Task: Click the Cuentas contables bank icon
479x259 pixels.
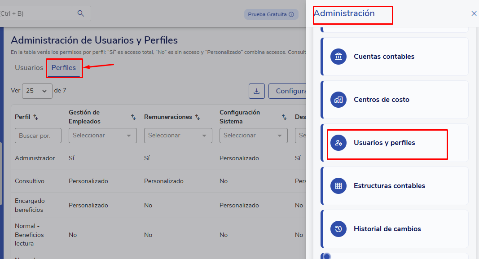Action: tap(338, 57)
